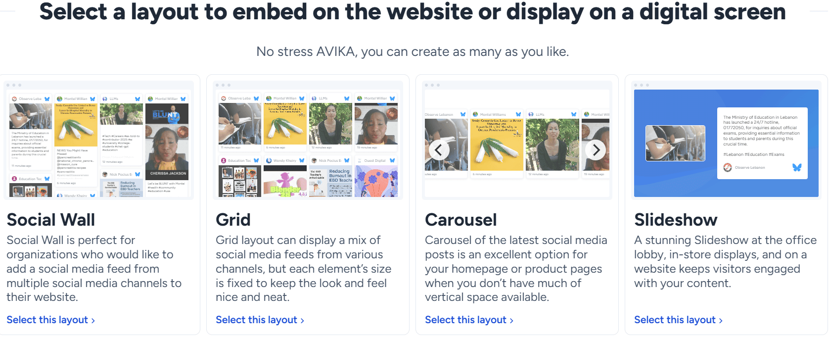The width and height of the screenshot is (829, 339).
Task: Click the Slideshow preview post photo
Action: click(676, 143)
